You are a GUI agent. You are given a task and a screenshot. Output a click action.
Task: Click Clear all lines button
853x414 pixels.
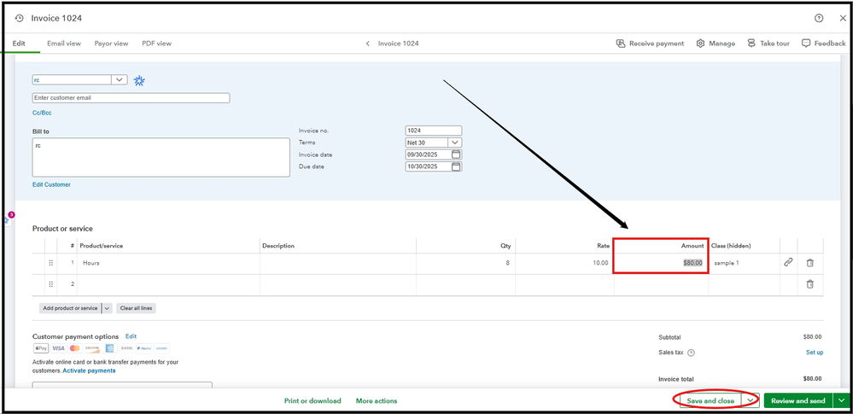point(136,308)
